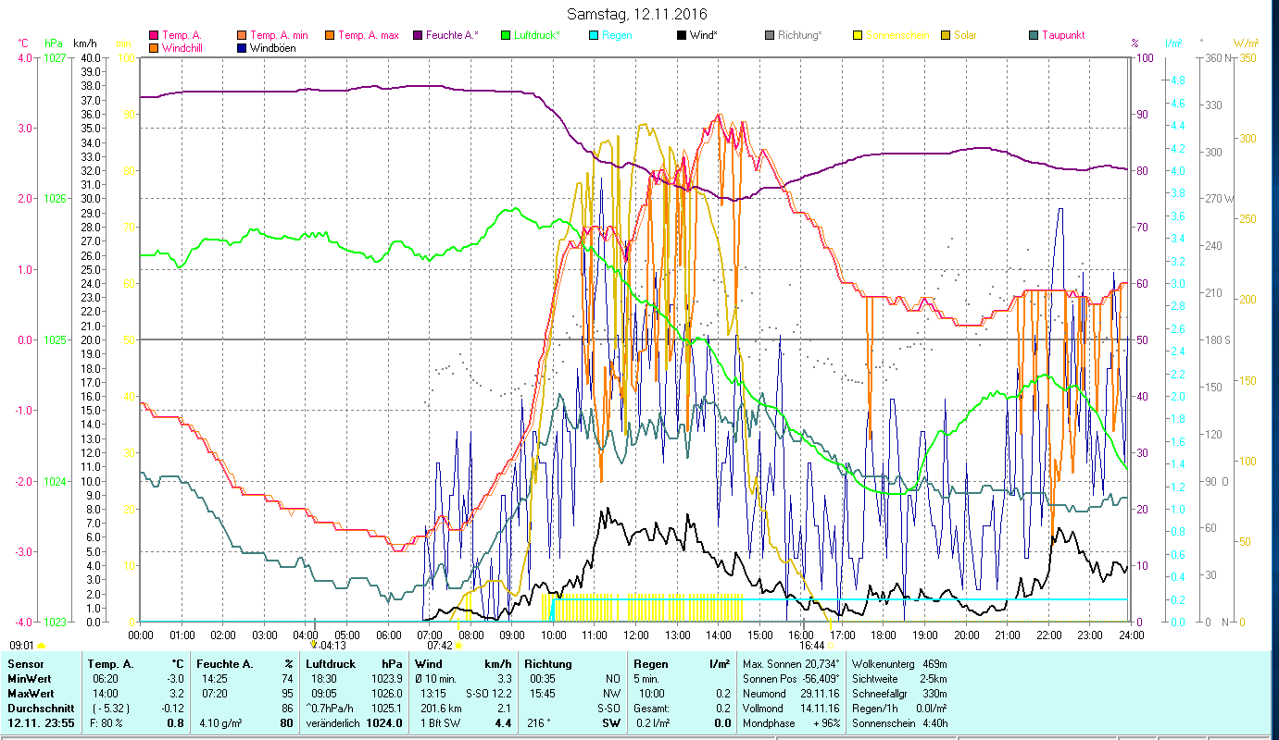Click minimum pressure value 1023.9
1279x740 pixels.
[x=386, y=678]
